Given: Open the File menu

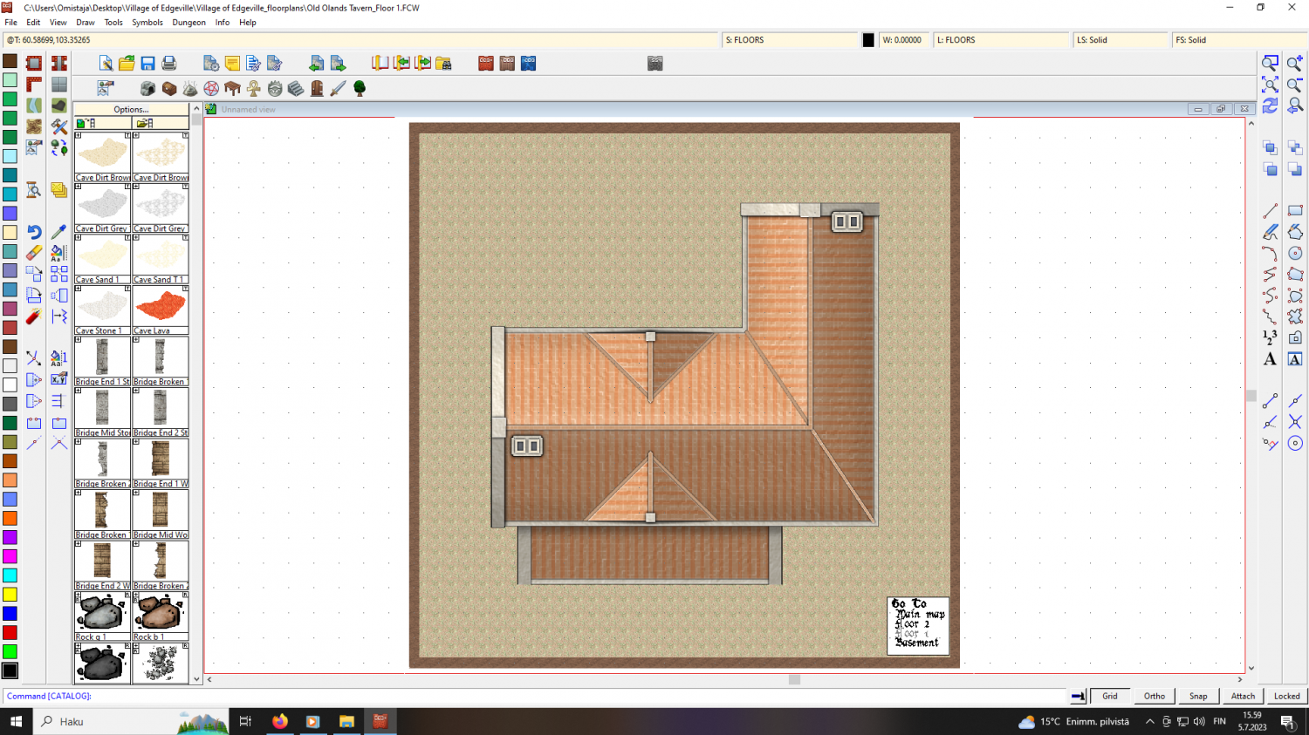Looking at the screenshot, I should (x=10, y=23).
